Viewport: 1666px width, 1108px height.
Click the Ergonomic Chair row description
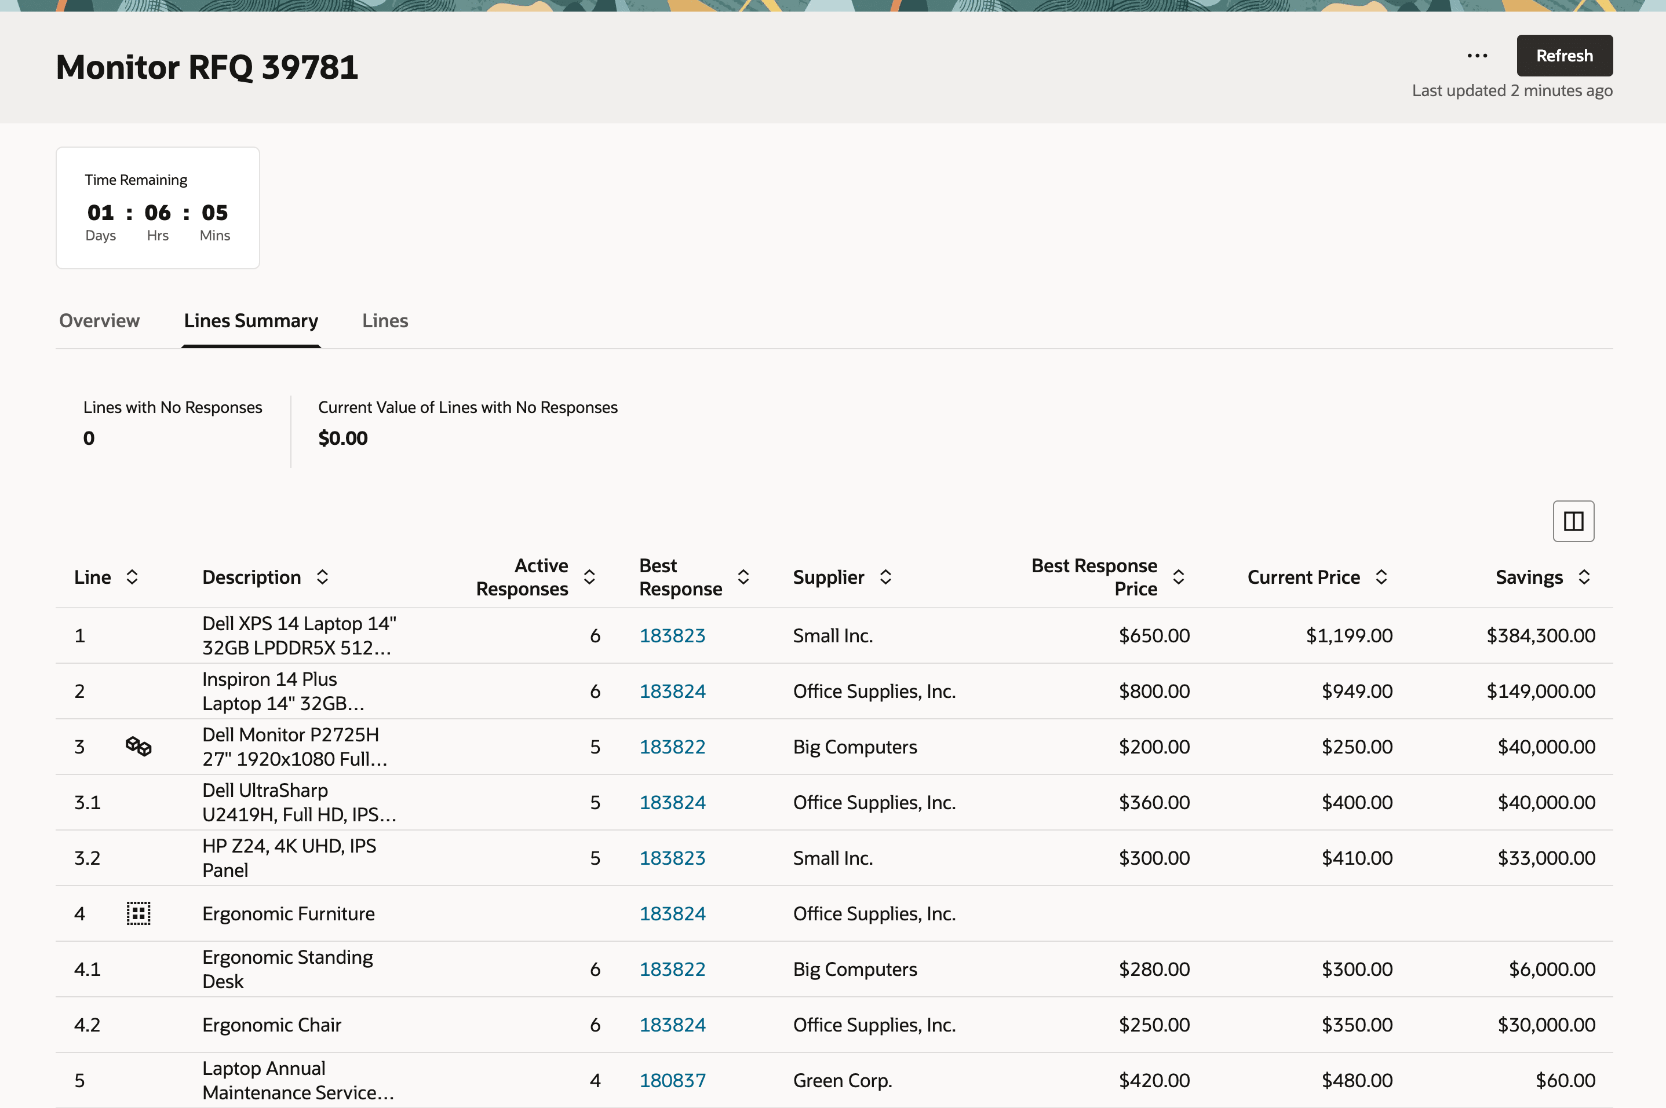[271, 1025]
